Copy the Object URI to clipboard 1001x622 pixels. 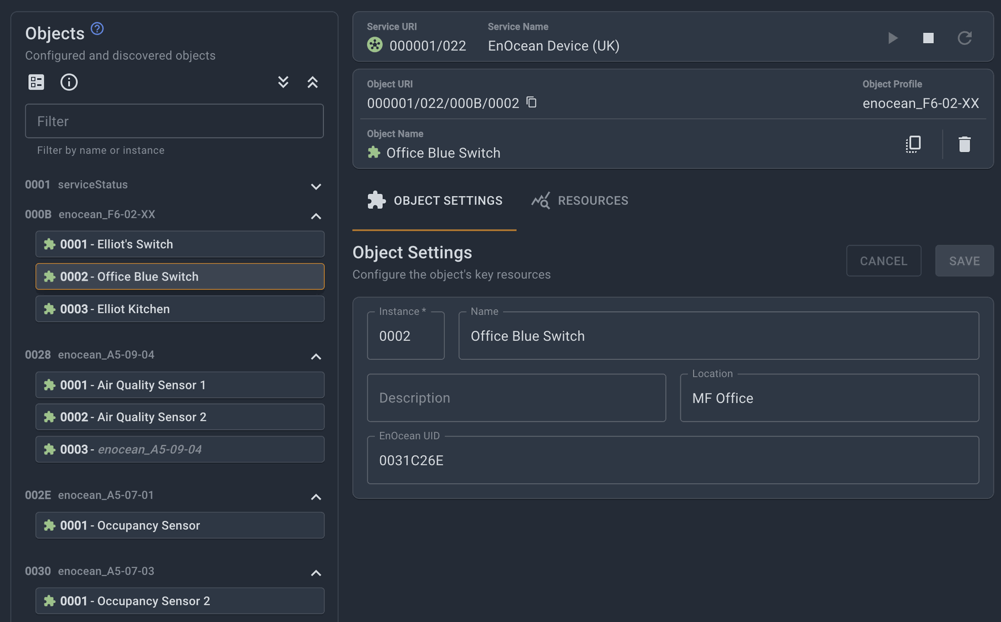coord(531,102)
